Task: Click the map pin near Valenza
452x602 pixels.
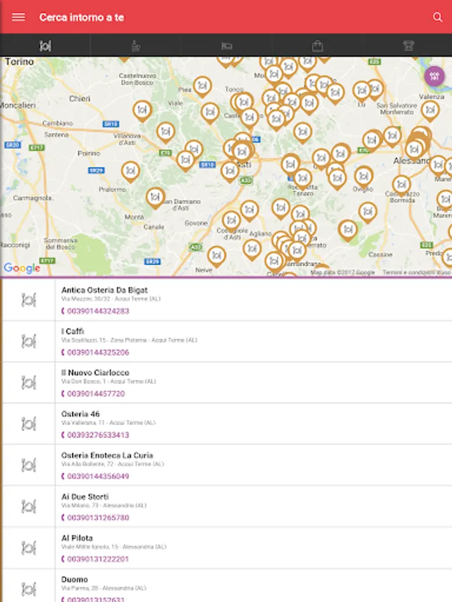Action: tap(430, 110)
